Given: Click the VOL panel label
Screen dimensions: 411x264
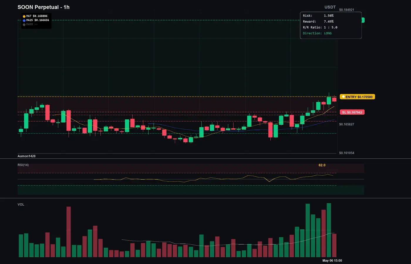Looking at the screenshot, I should pos(21,204).
